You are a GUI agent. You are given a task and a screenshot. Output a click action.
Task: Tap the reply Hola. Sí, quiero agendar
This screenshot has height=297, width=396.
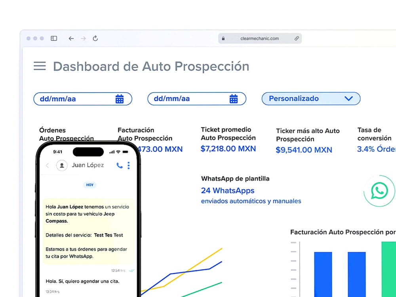click(82, 281)
